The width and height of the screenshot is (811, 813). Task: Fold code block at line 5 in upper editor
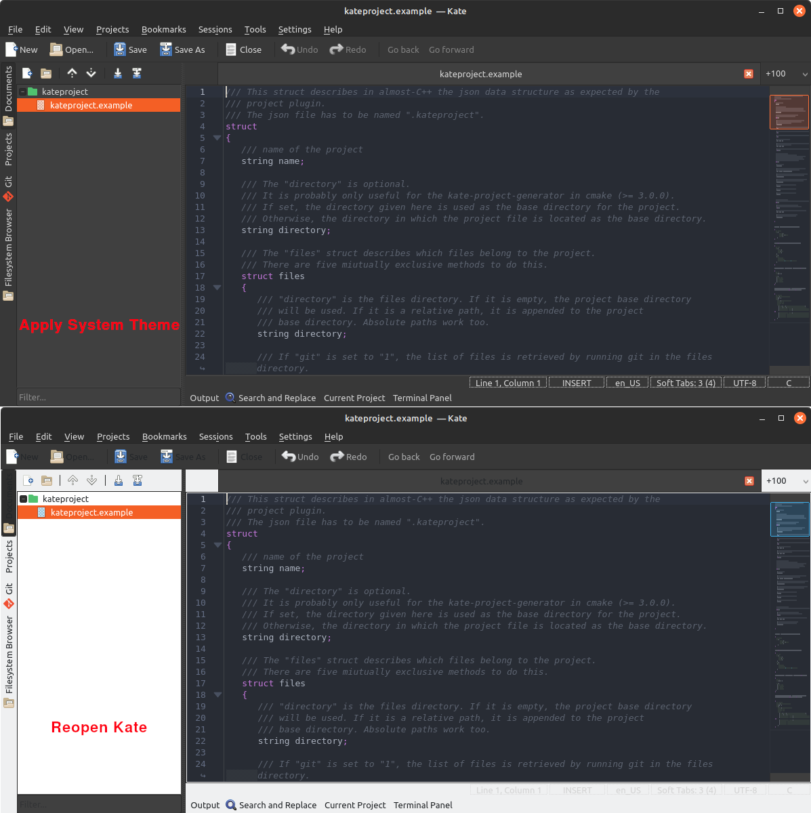click(217, 138)
